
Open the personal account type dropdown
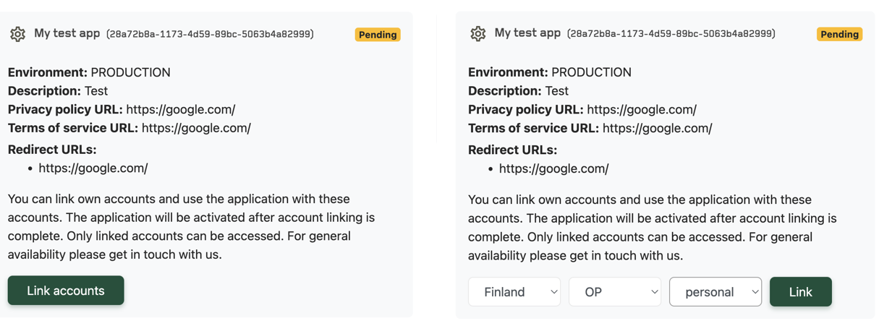point(715,292)
